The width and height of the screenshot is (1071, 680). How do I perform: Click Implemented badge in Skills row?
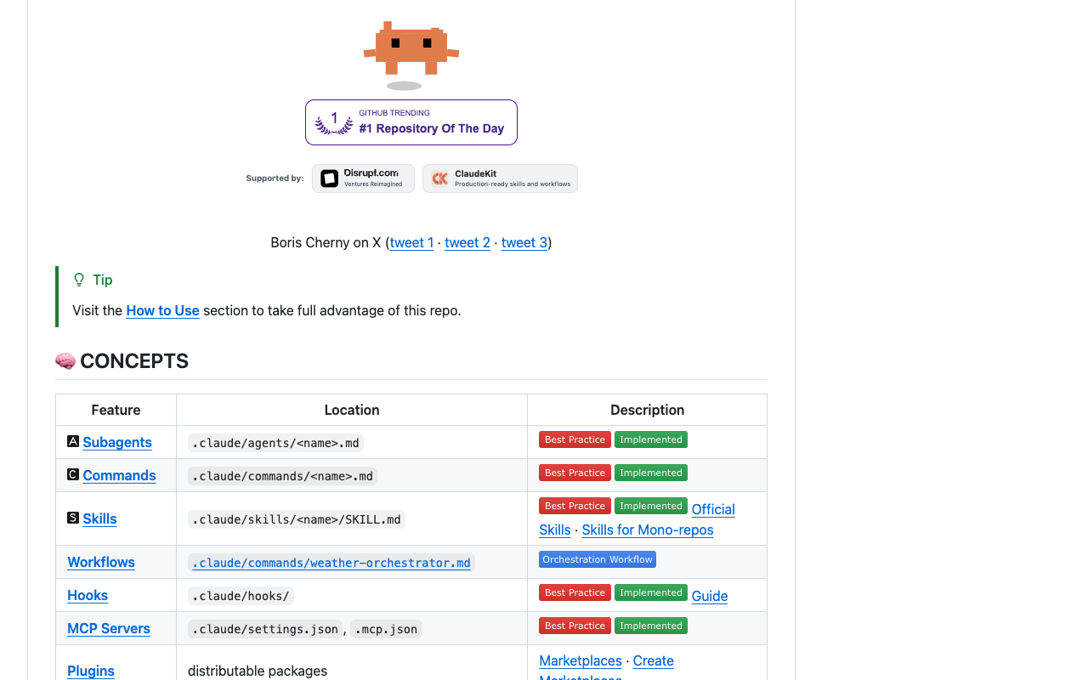tap(651, 506)
